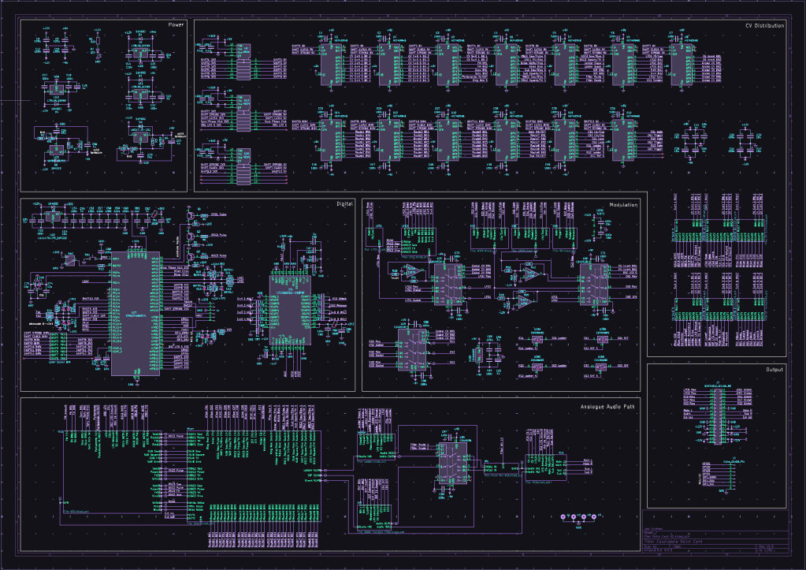806x570 pixels.
Task: Select the large STM32 microcontroller symbol
Action: (x=135, y=314)
